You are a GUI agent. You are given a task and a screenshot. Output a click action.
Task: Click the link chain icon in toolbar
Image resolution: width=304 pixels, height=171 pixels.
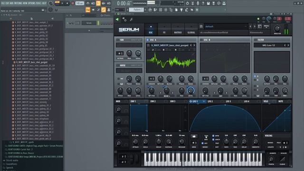pos(104,9)
